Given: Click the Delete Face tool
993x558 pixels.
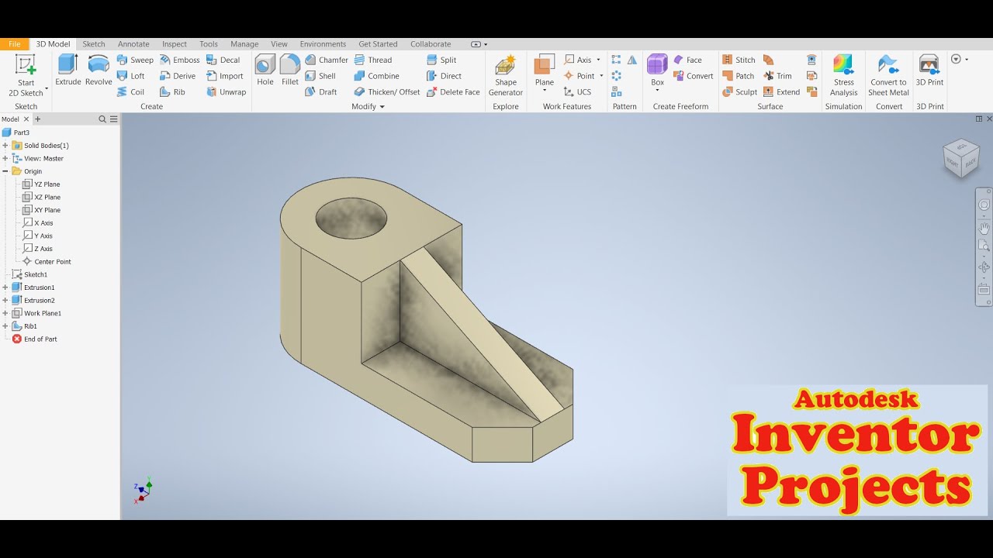Looking at the screenshot, I should [453, 91].
